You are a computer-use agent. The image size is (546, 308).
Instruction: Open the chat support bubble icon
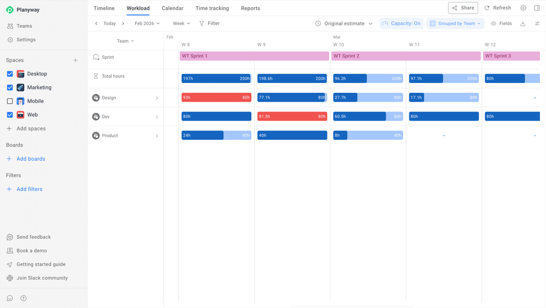[10, 298]
